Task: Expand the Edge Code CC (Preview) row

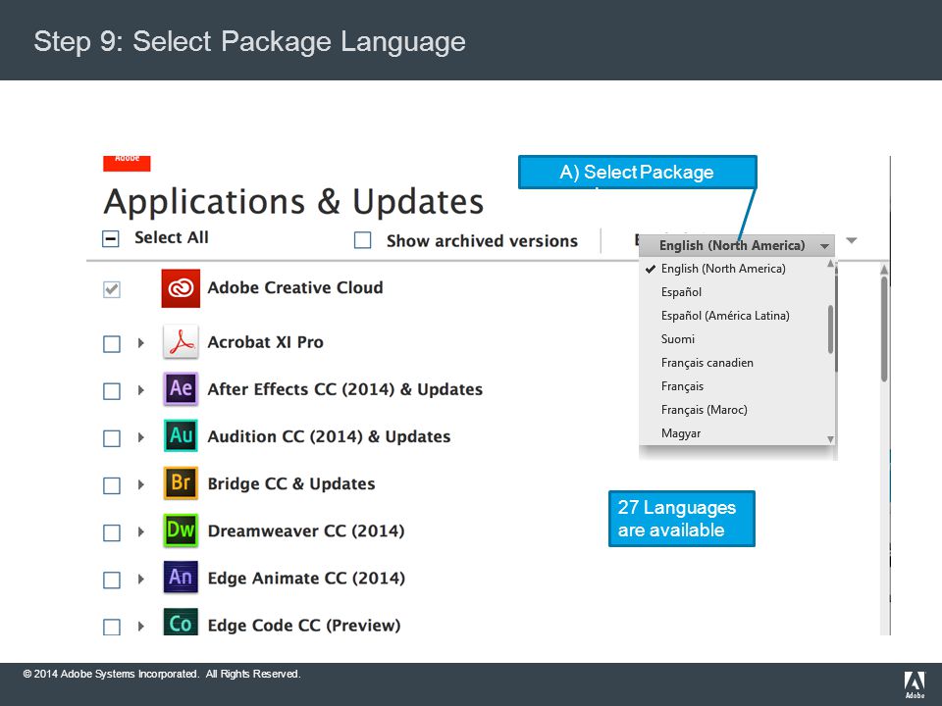Action: click(140, 627)
